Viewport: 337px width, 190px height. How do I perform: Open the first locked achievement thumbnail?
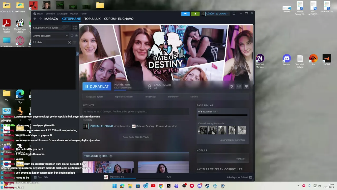202,130
